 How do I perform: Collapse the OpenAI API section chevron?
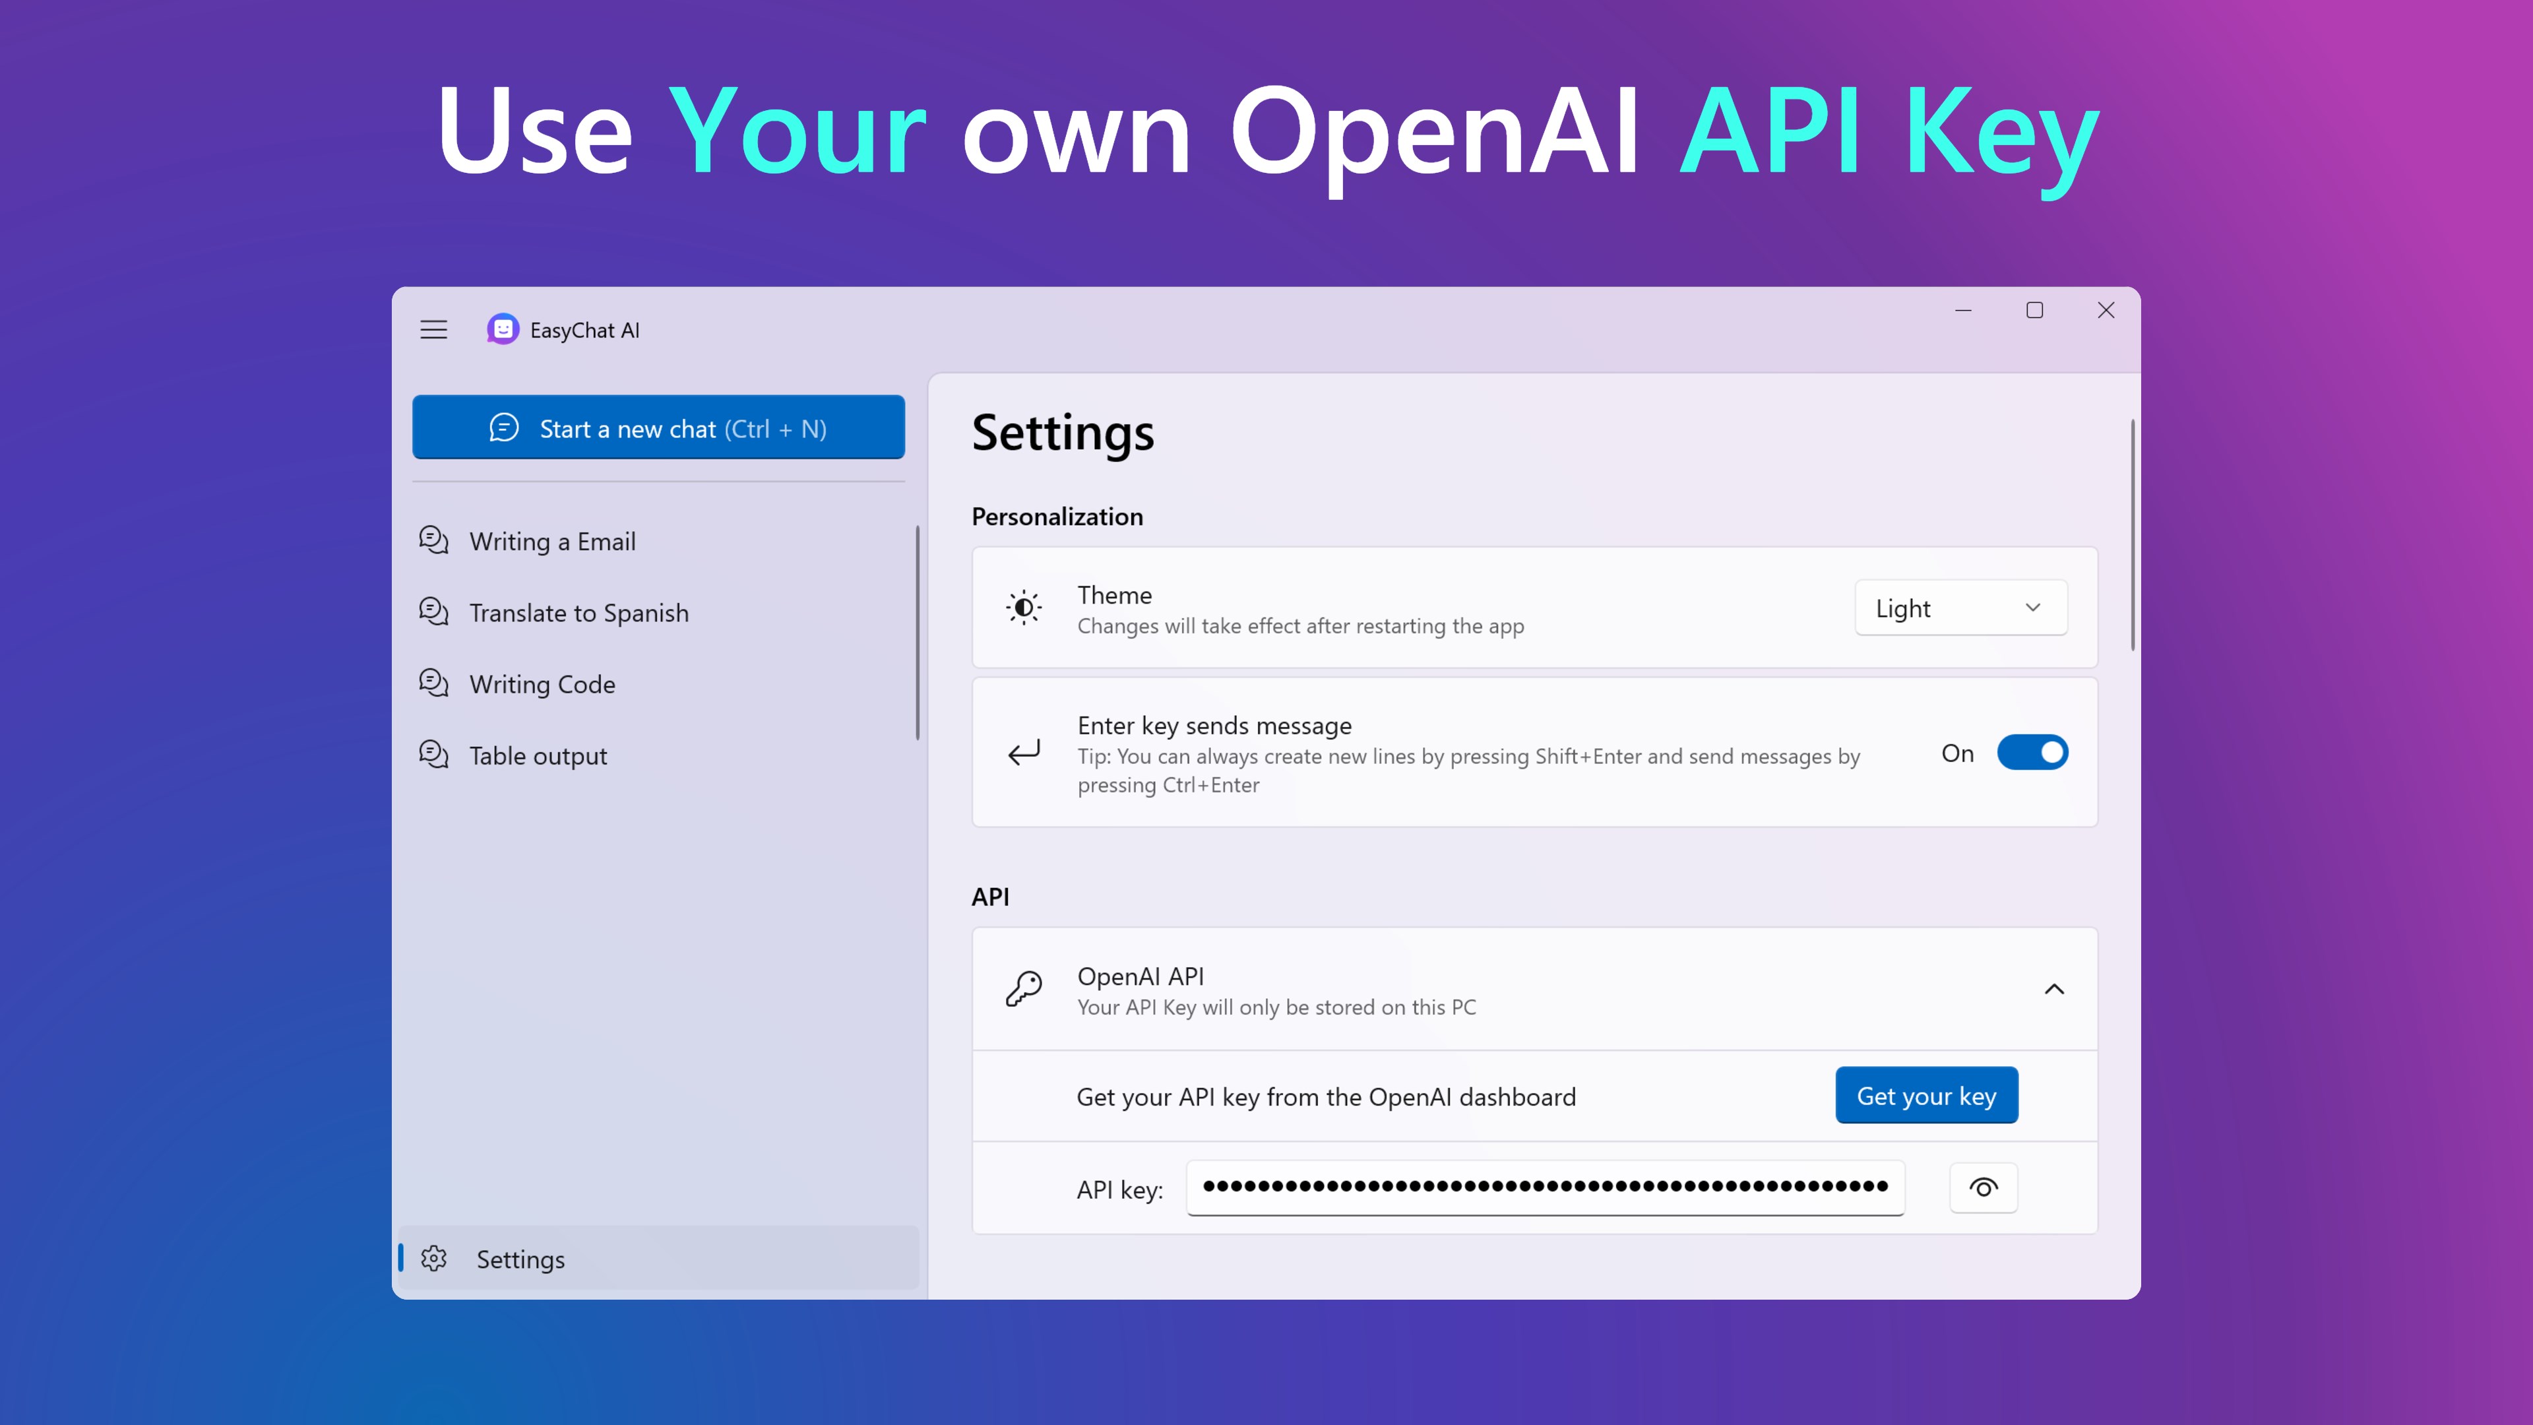2053,990
